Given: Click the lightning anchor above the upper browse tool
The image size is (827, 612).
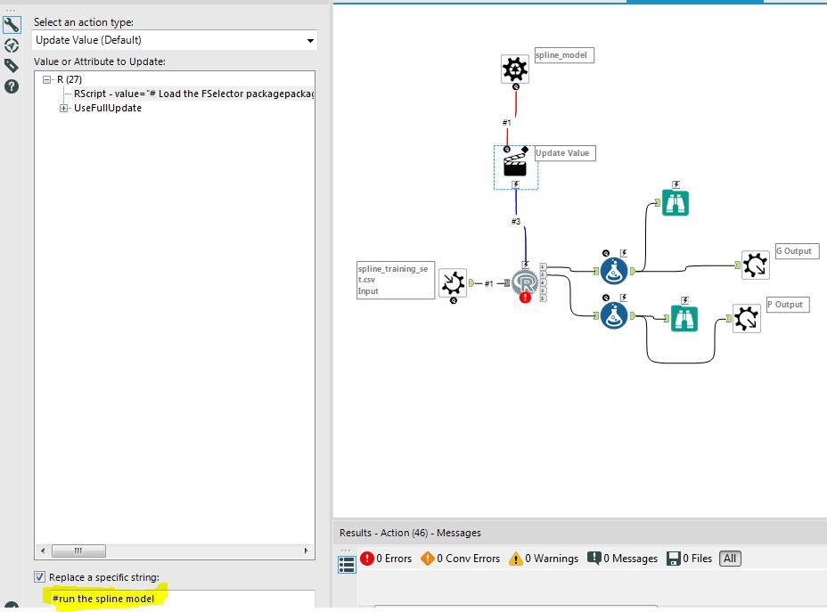Looking at the screenshot, I should (x=676, y=184).
